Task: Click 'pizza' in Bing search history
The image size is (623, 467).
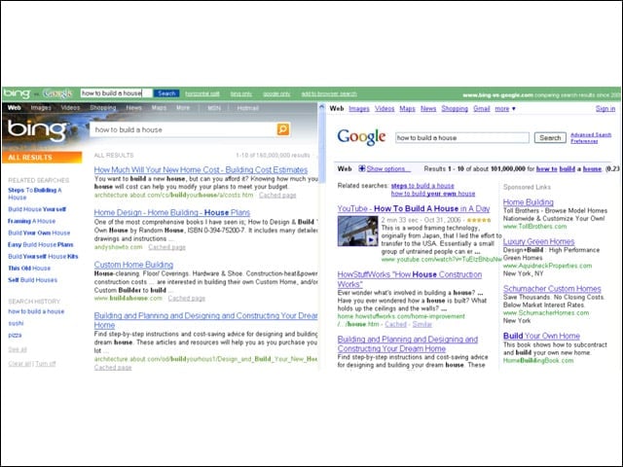Action: tap(16, 335)
